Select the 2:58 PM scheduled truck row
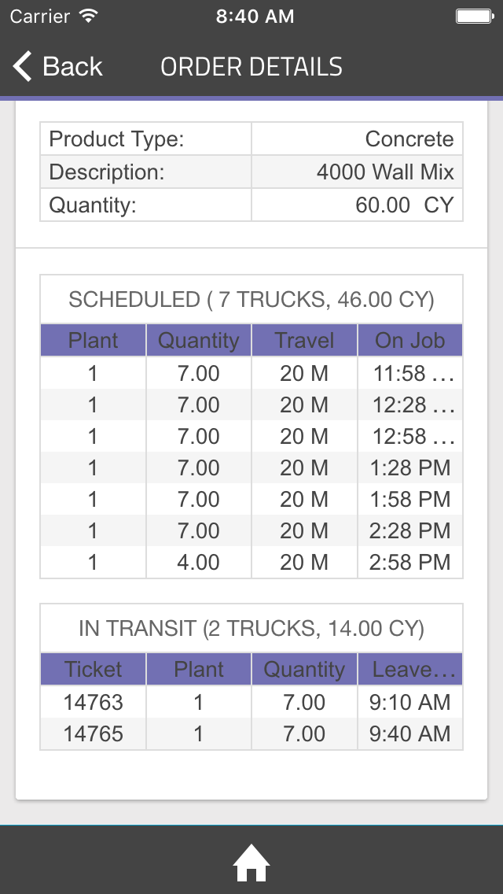 coord(251,562)
